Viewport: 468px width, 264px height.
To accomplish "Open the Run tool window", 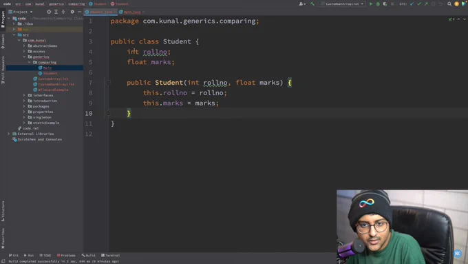I will [29, 255].
